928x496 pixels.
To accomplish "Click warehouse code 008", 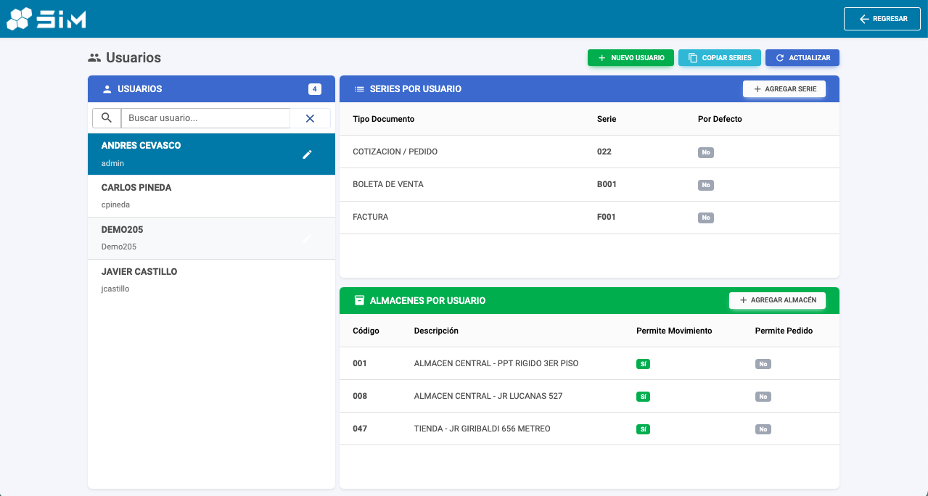I will click(360, 396).
